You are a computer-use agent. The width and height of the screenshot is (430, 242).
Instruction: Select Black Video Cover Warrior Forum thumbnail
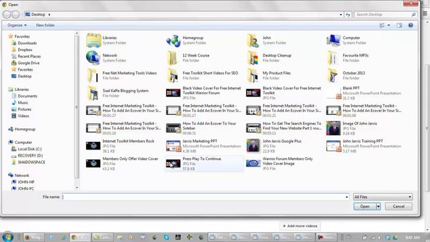tap(174, 93)
